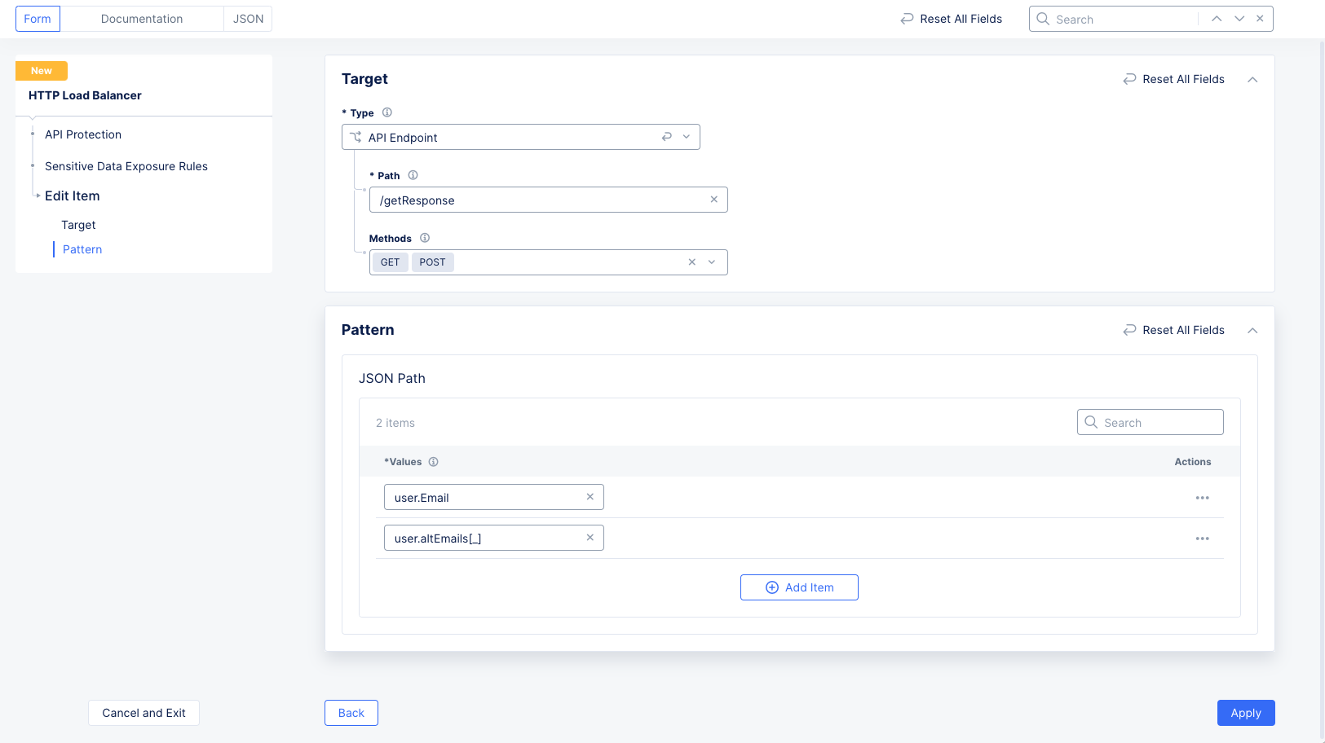The image size is (1325, 743).
Task: Select Pattern in the left navigation tree
Action: (82, 248)
